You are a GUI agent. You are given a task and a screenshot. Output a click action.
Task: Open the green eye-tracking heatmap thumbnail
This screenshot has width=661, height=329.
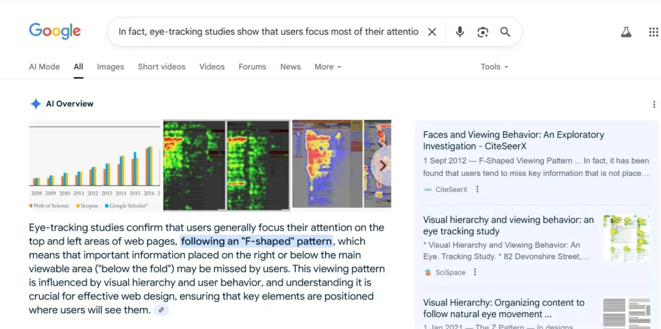[x=226, y=165]
